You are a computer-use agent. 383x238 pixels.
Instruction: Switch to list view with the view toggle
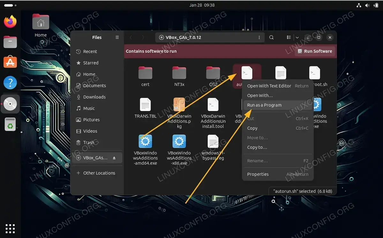tap(289, 37)
